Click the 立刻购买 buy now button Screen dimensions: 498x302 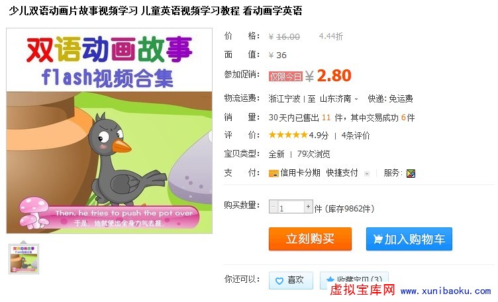[310, 239]
